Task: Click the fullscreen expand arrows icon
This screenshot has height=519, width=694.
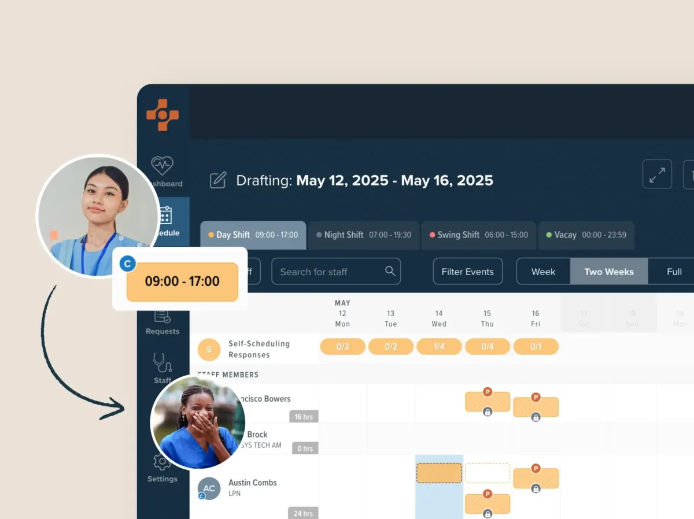Action: (x=657, y=174)
